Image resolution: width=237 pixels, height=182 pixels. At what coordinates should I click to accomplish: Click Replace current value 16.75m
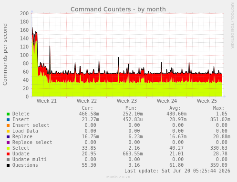[90, 136]
